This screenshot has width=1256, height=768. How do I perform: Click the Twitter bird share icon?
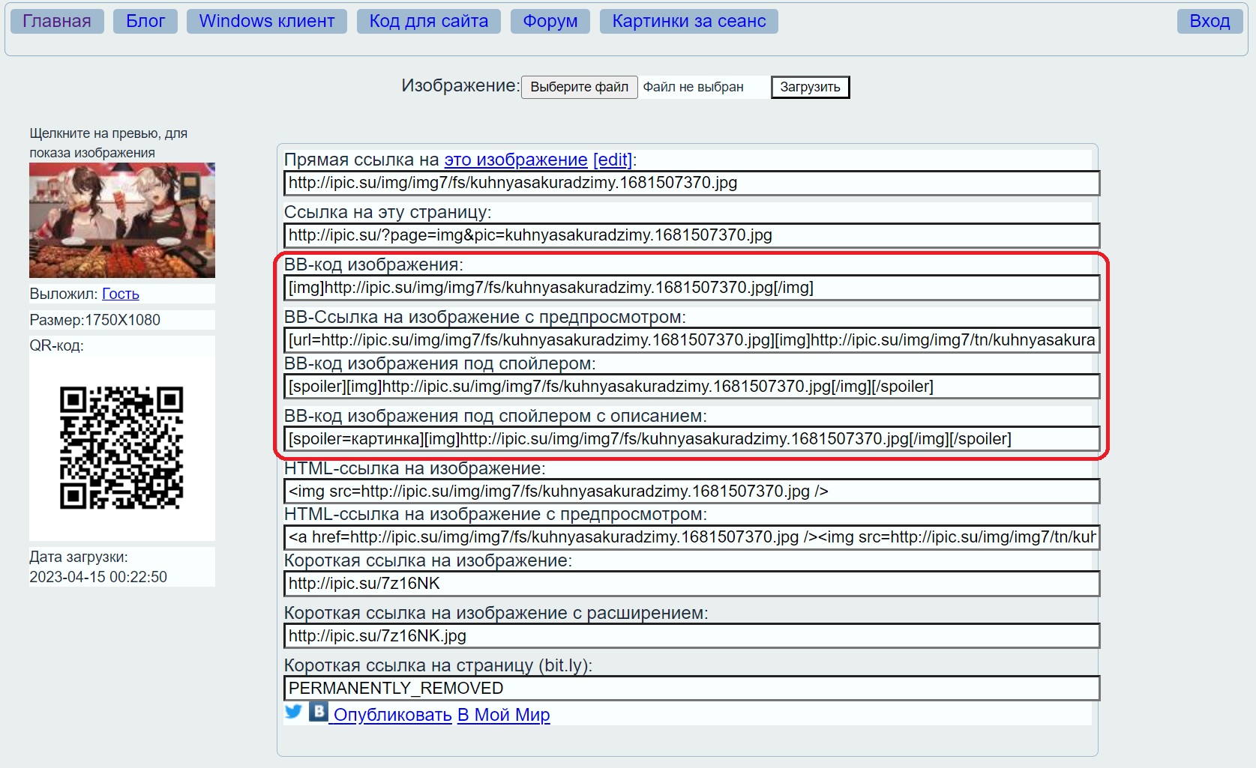[x=293, y=712]
